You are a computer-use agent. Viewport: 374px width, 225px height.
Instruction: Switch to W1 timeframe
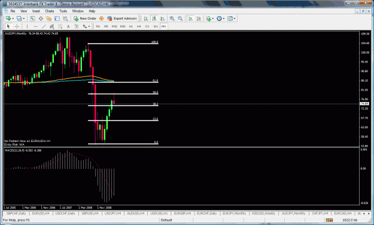[156, 26]
